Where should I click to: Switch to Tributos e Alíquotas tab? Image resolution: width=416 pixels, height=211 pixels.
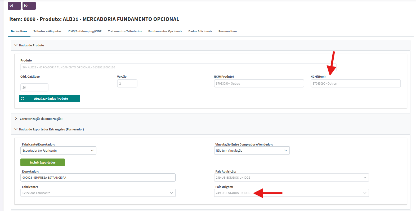pyautogui.click(x=47, y=31)
